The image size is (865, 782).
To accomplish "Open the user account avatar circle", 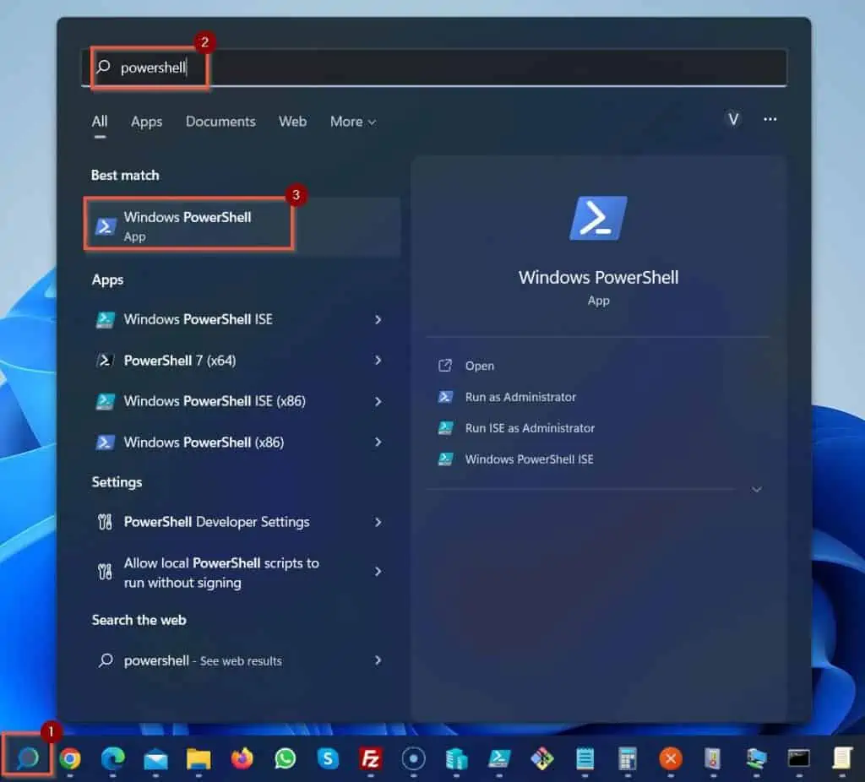I will coord(732,120).
